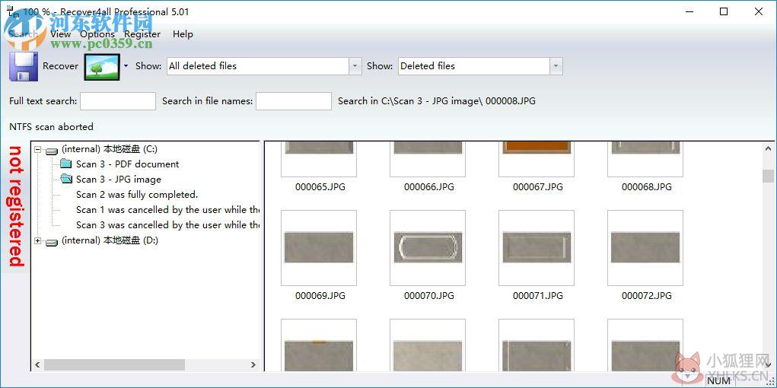Viewport: 777px width, 388px height.
Task: Select 'Scan 3 was cancelled by the user' entry
Action: click(x=168, y=225)
